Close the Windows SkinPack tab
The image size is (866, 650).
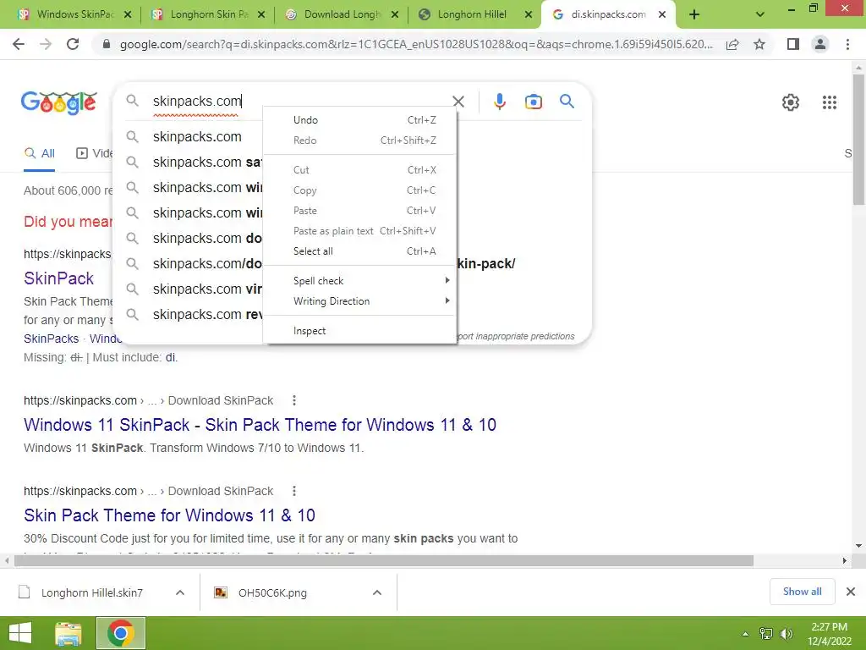tap(128, 15)
